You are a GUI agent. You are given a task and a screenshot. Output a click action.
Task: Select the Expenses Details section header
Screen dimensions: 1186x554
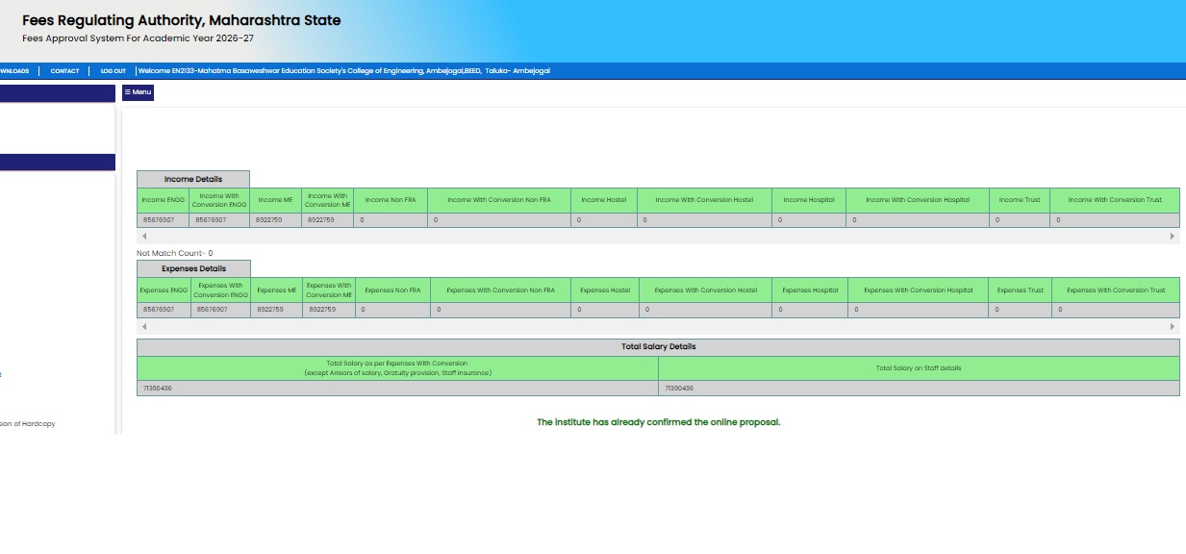tap(193, 269)
